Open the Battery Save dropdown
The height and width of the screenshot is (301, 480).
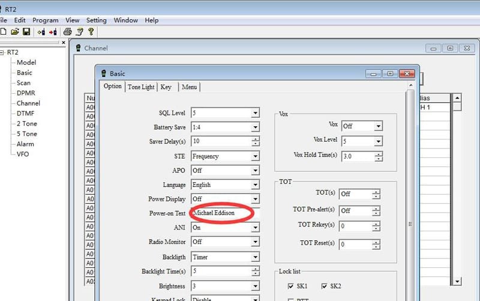pyautogui.click(x=256, y=127)
